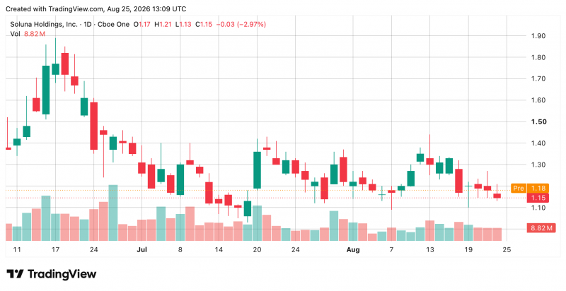The height and width of the screenshot is (291, 566).
Task: Click the TradingView logo at the bottom
Action: (52, 274)
